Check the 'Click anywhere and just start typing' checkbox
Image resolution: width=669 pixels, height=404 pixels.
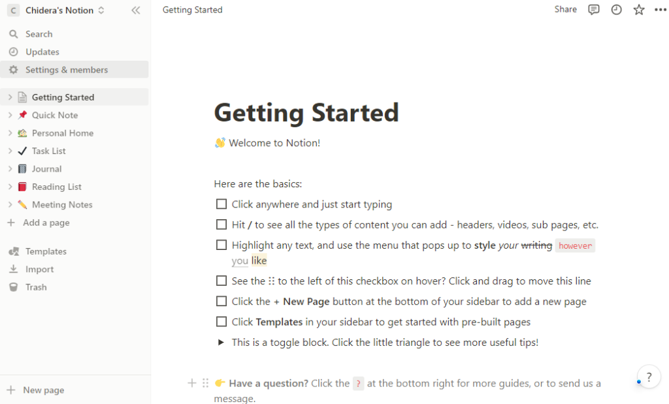(221, 204)
